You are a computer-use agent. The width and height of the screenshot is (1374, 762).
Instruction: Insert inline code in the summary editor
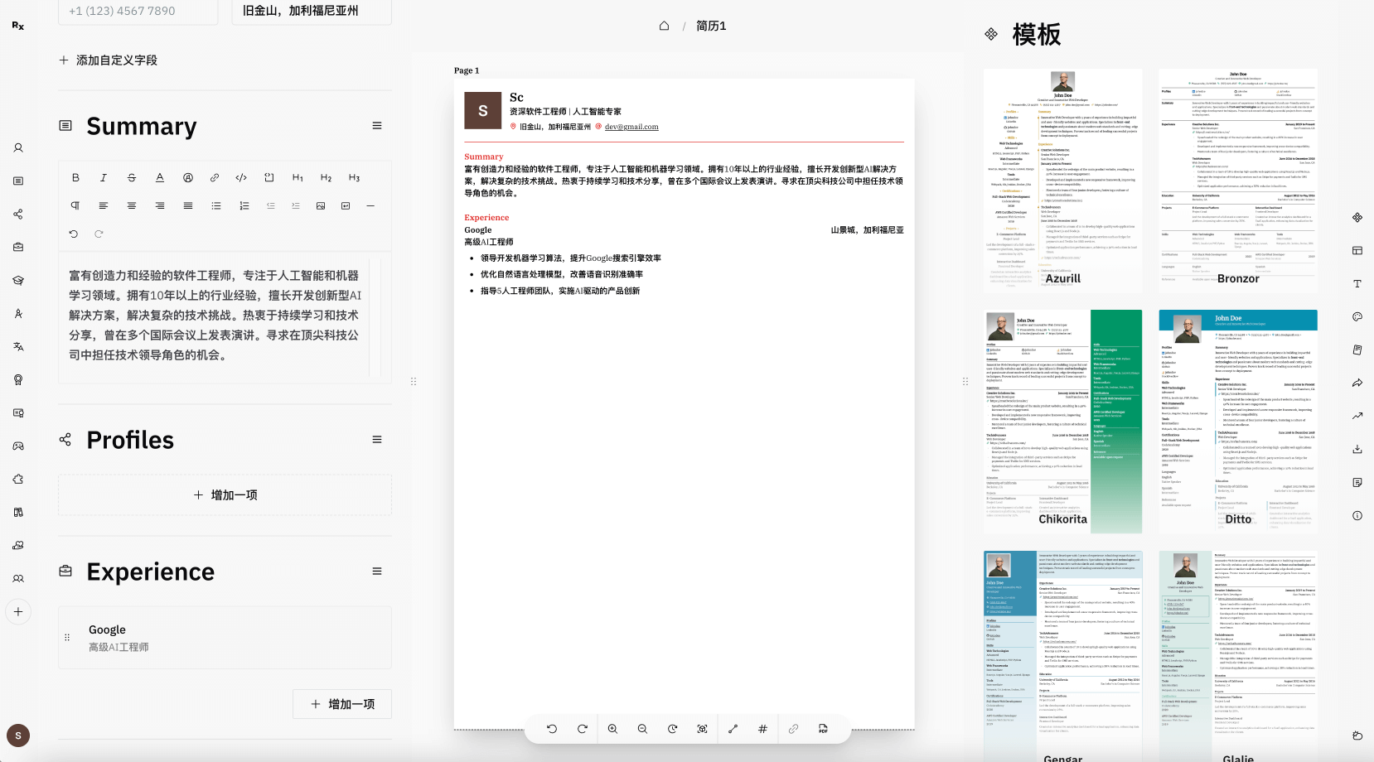(x=241, y=178)
